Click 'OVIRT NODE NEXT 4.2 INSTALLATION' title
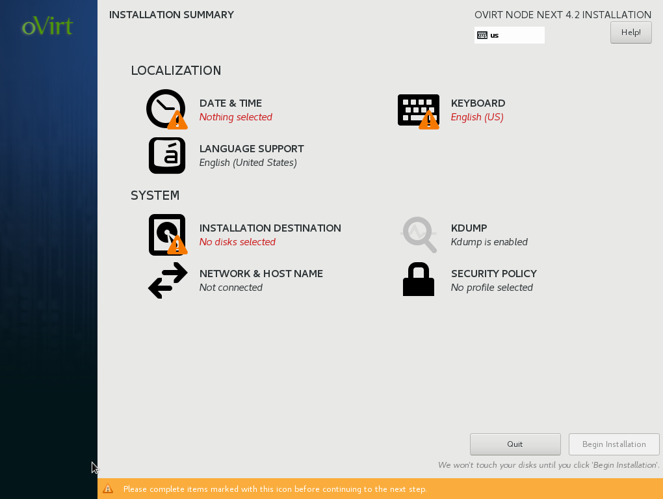Screen dimensions: 663x499 coord(563,15)
